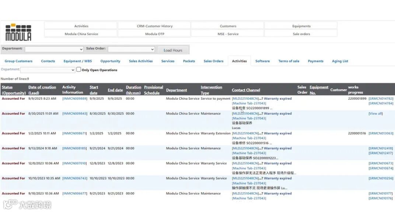Open activity INMCN007010
This screenshot has width=395, height=212.
pyautogui.click(x=74, y=163)
